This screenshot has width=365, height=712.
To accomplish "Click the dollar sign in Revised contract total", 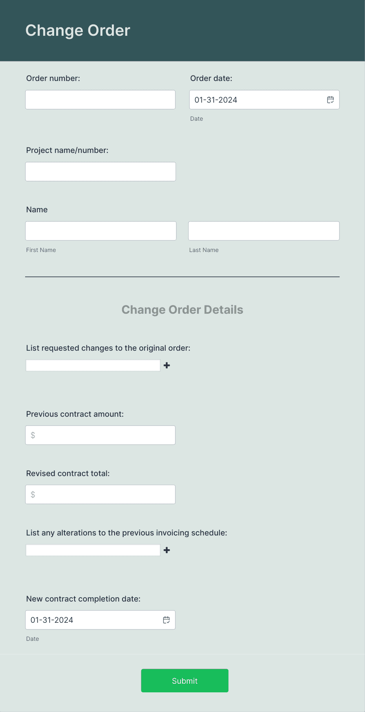I will [33, 494].
